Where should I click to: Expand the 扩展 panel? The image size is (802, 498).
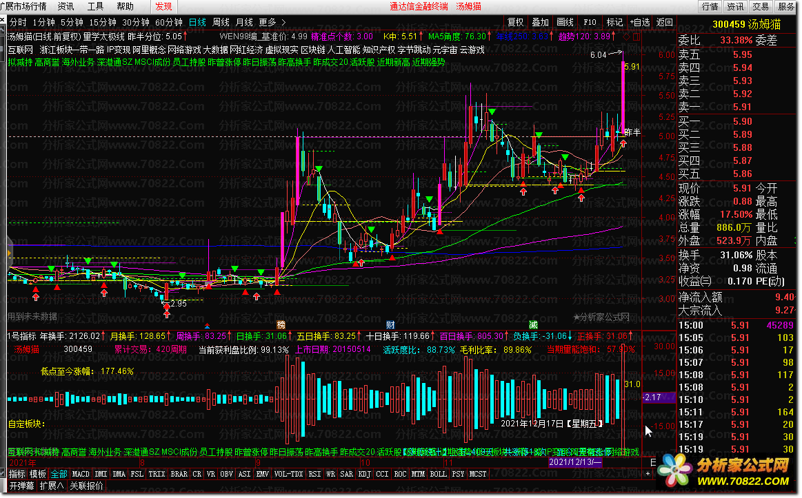[x=52, y=486]
